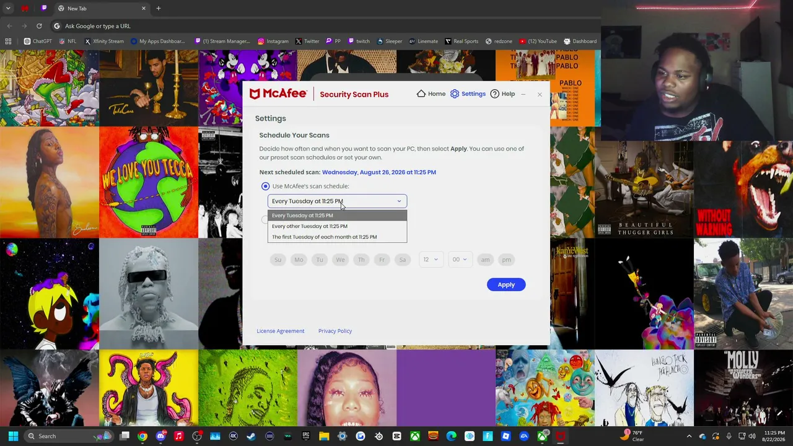Collapse the scan schedule dropdown box

click(x=337, y=201)
